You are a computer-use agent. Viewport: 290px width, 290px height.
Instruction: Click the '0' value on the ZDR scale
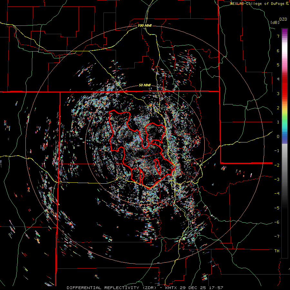click(x=278, y=137)
